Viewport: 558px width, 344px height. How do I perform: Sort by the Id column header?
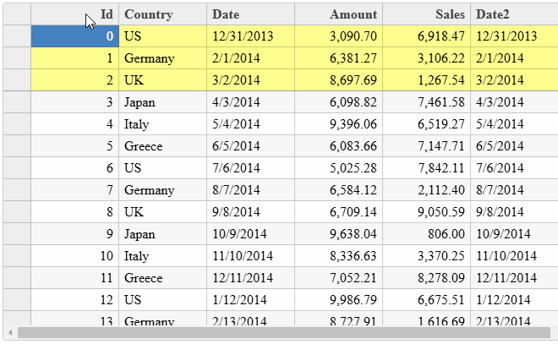pyautogui.click(x=74, y=14)
